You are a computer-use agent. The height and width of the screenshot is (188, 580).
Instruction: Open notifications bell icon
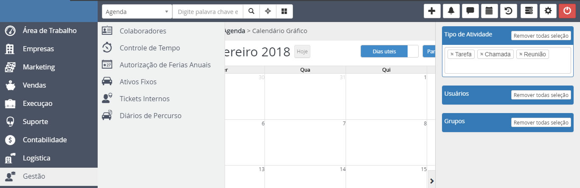click(x=451, y=11)
